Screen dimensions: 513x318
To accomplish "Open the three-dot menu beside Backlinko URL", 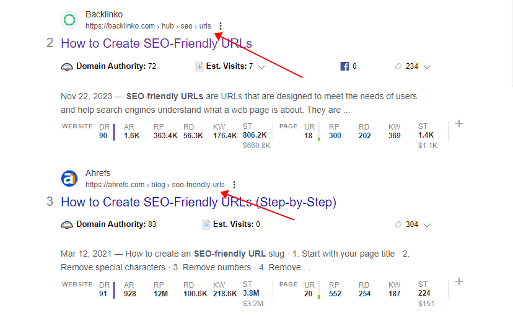I will point(221,26).
